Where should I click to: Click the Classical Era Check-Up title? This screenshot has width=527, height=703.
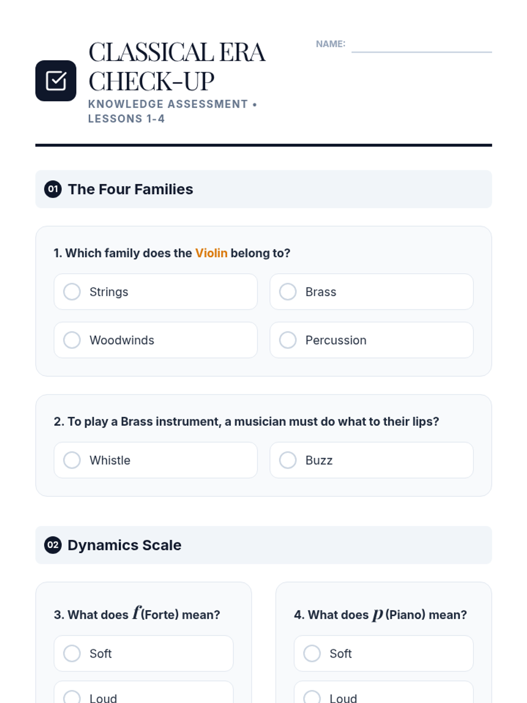tap(177, 66)
